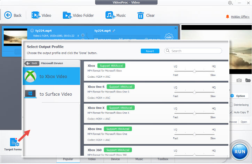Remove ty224.mp4 item with X button

pos(176,28)
